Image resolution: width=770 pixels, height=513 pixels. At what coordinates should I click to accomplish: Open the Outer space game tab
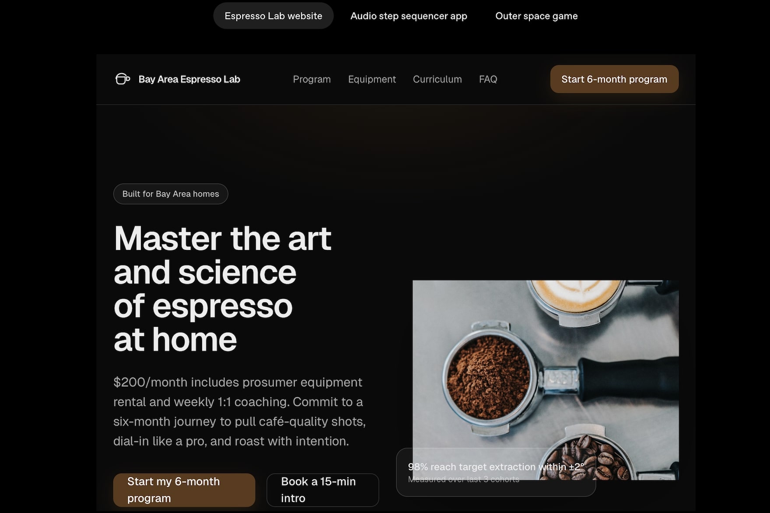(x=536, y=16)
